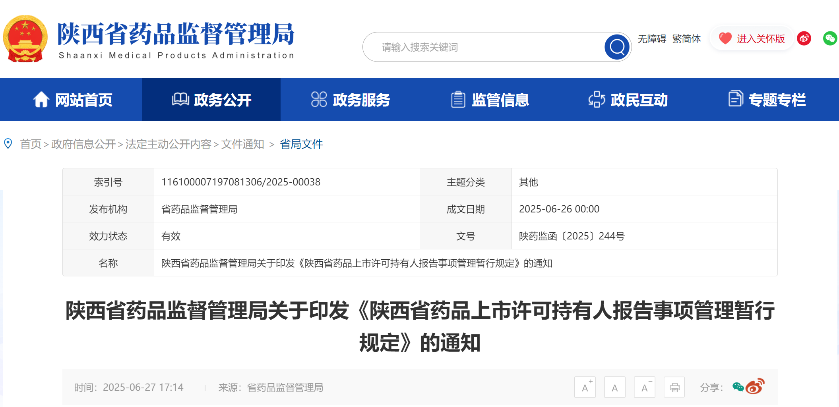Open the 网站首页 navigation tab
The image size is (839, 407).
tap(73, 100)
